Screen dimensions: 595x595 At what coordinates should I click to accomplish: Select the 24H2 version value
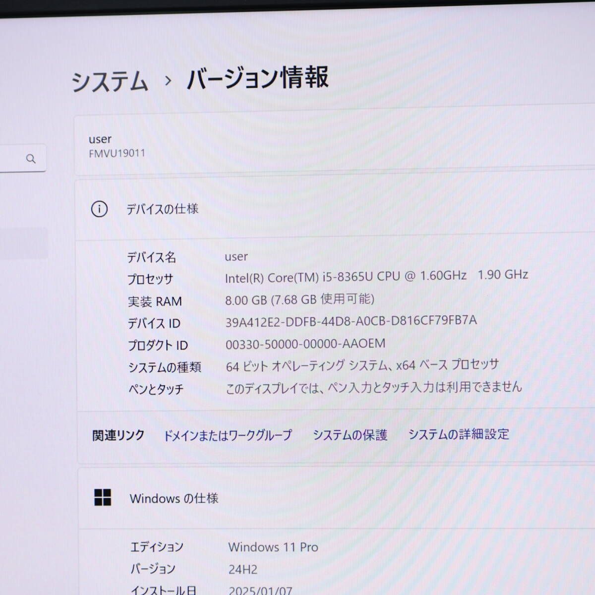tap(243, 570)
